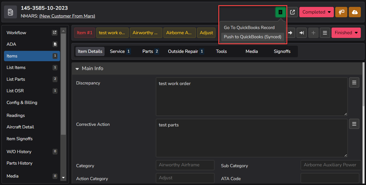Add new item plus button
The width and height of the screenshot is (366, 185).
[x=313, y=33]
